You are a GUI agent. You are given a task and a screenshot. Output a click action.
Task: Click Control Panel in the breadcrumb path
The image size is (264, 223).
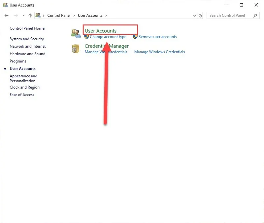click(x=59, y=16)
